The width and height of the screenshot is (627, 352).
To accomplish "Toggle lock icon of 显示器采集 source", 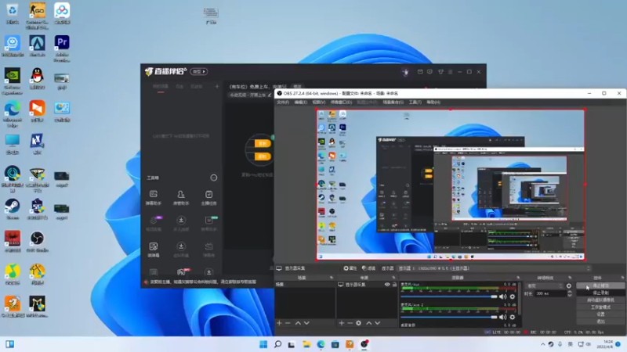I will tap(394, 285).
